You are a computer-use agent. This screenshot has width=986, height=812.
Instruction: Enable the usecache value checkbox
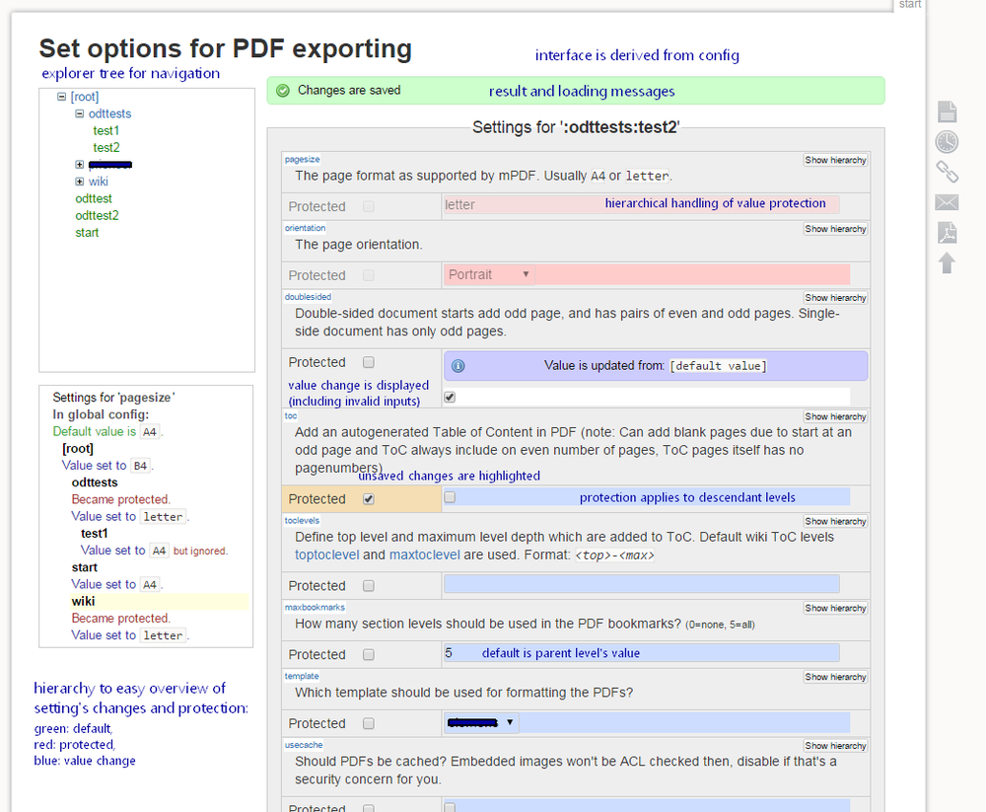point(450,808)
